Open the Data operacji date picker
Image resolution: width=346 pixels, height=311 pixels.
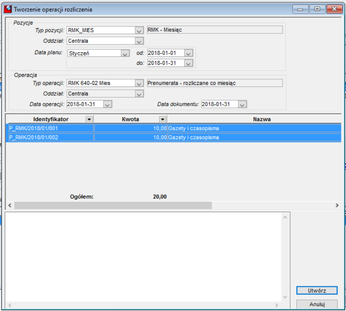pos(107,104)
